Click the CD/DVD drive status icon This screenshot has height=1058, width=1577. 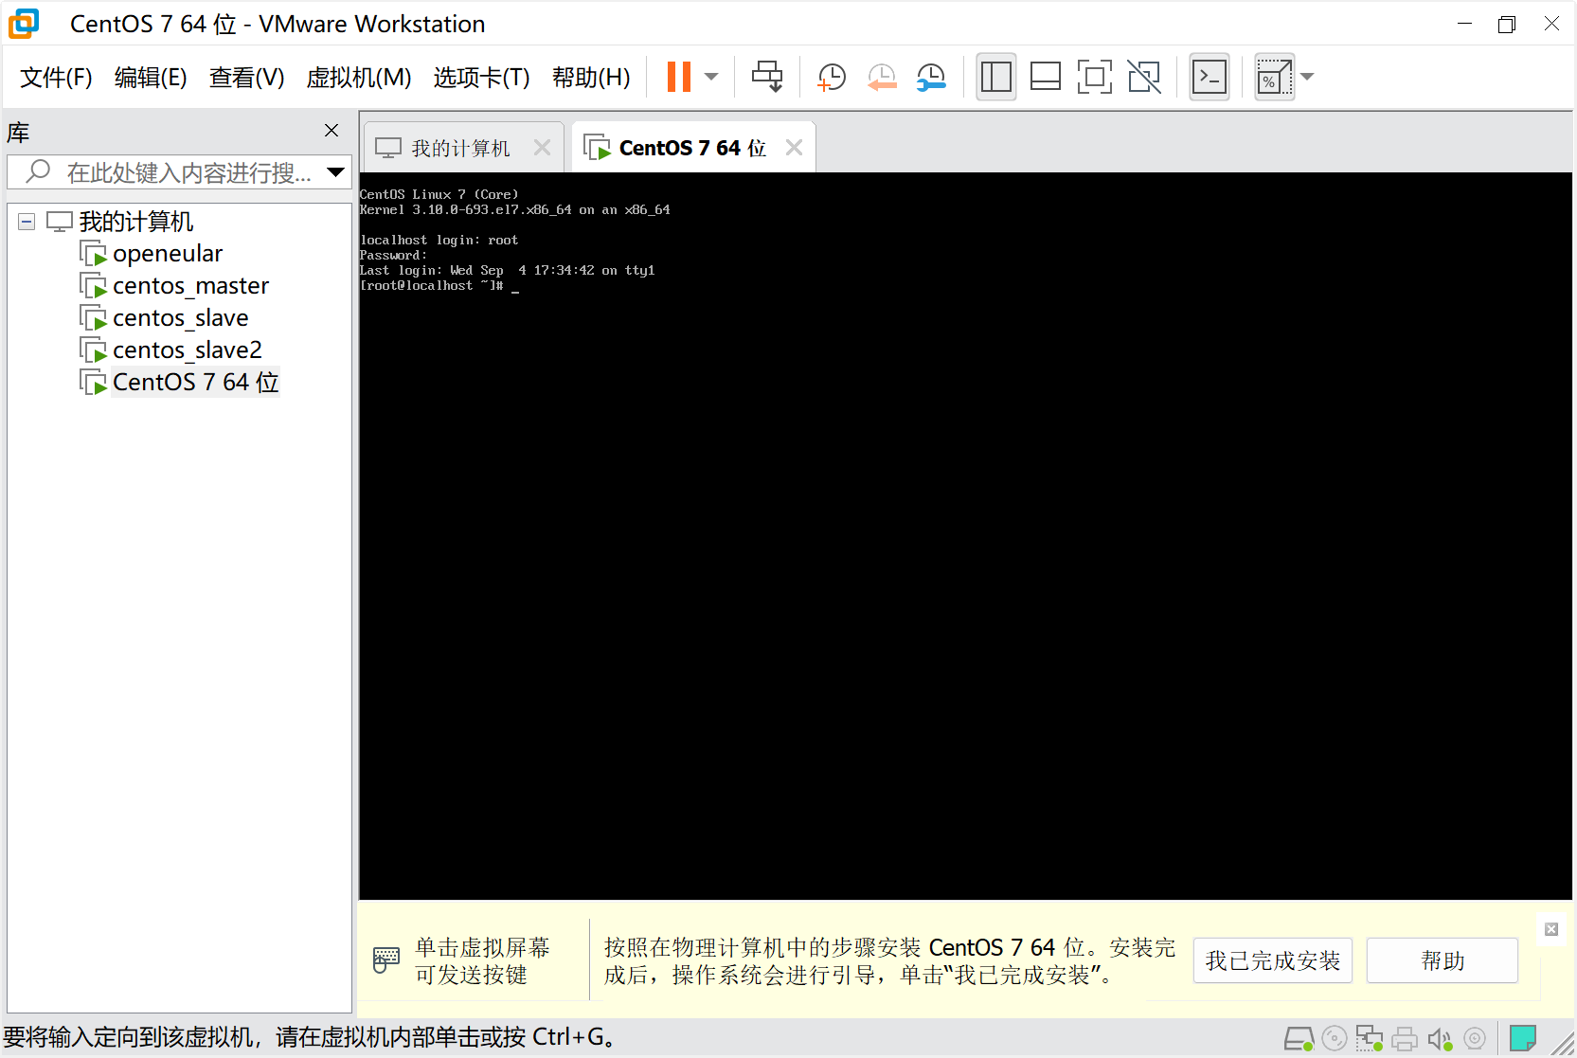tap(1335, 1039)
